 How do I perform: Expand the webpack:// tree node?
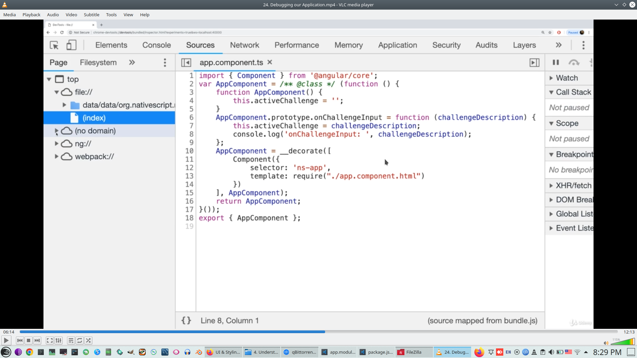click(56, 156)
